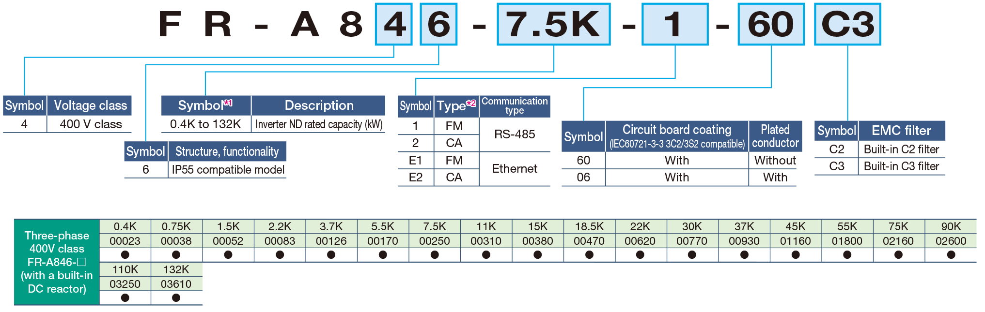985x312 pixels.
Task: Click the dot under the 110K column
Action: (x=125, y=297)
